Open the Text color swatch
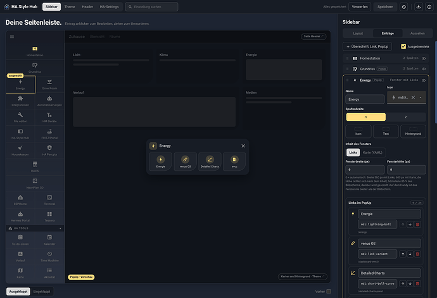 386,132
